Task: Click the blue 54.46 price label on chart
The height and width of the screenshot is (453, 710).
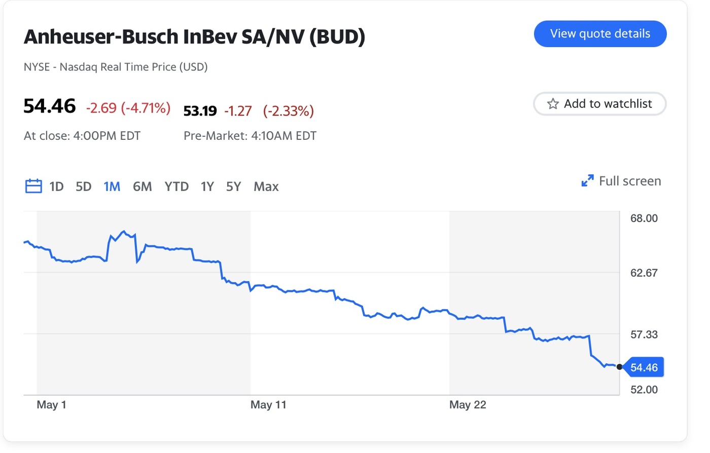Action: (x=645, y=366)
